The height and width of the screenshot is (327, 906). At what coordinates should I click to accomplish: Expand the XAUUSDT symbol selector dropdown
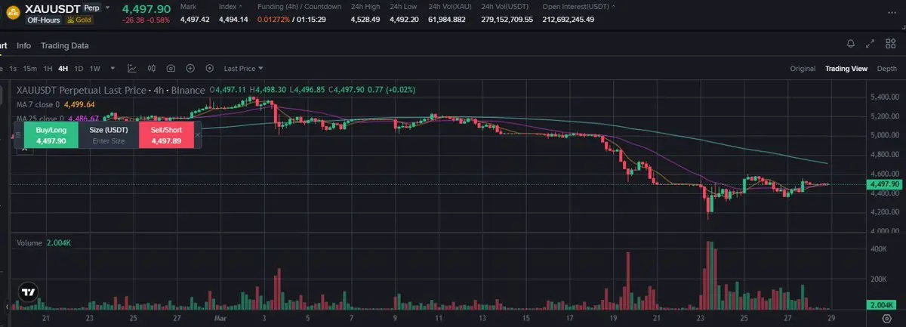(x=108, y=7)
